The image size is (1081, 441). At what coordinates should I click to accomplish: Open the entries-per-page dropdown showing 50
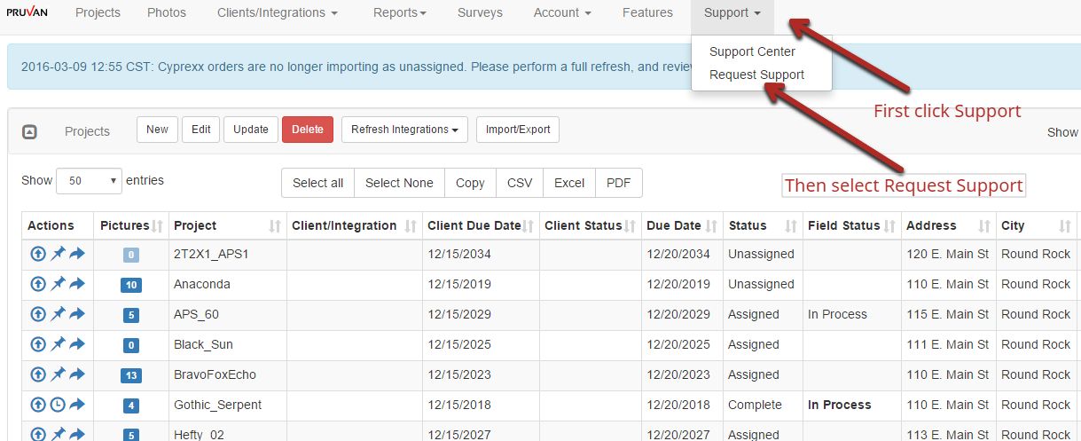coord(89,181)
